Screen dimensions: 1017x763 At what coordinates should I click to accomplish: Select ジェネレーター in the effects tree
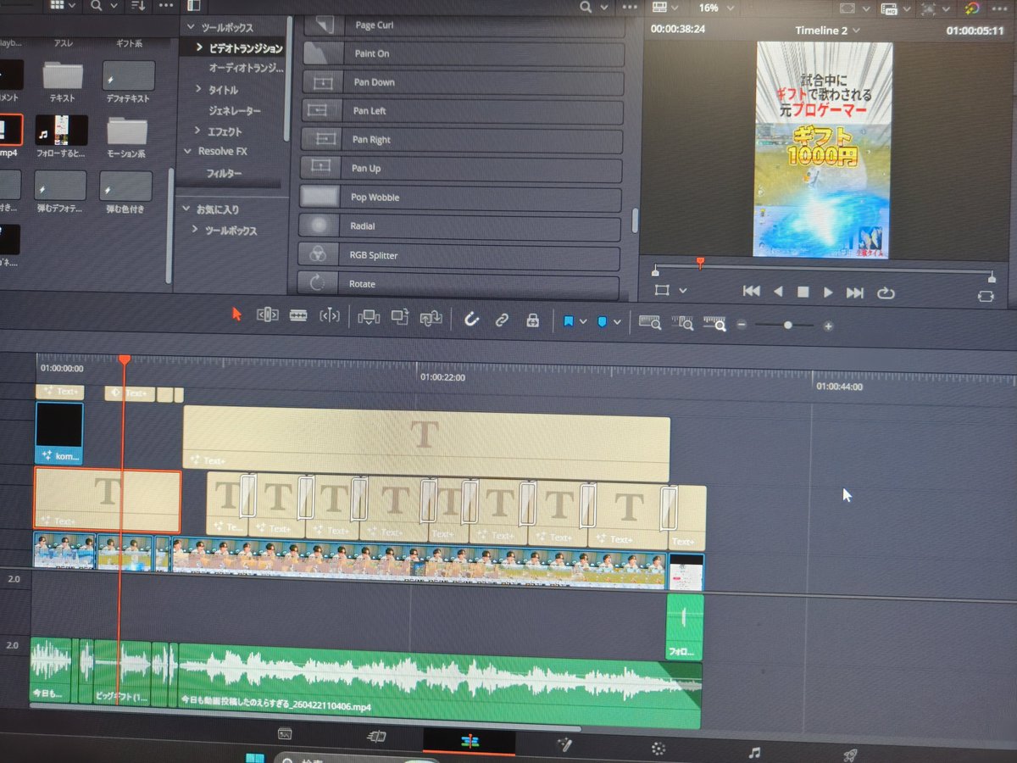point(235,111)
